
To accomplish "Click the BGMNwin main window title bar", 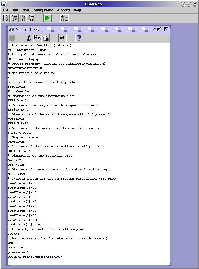I will [93, 4].
